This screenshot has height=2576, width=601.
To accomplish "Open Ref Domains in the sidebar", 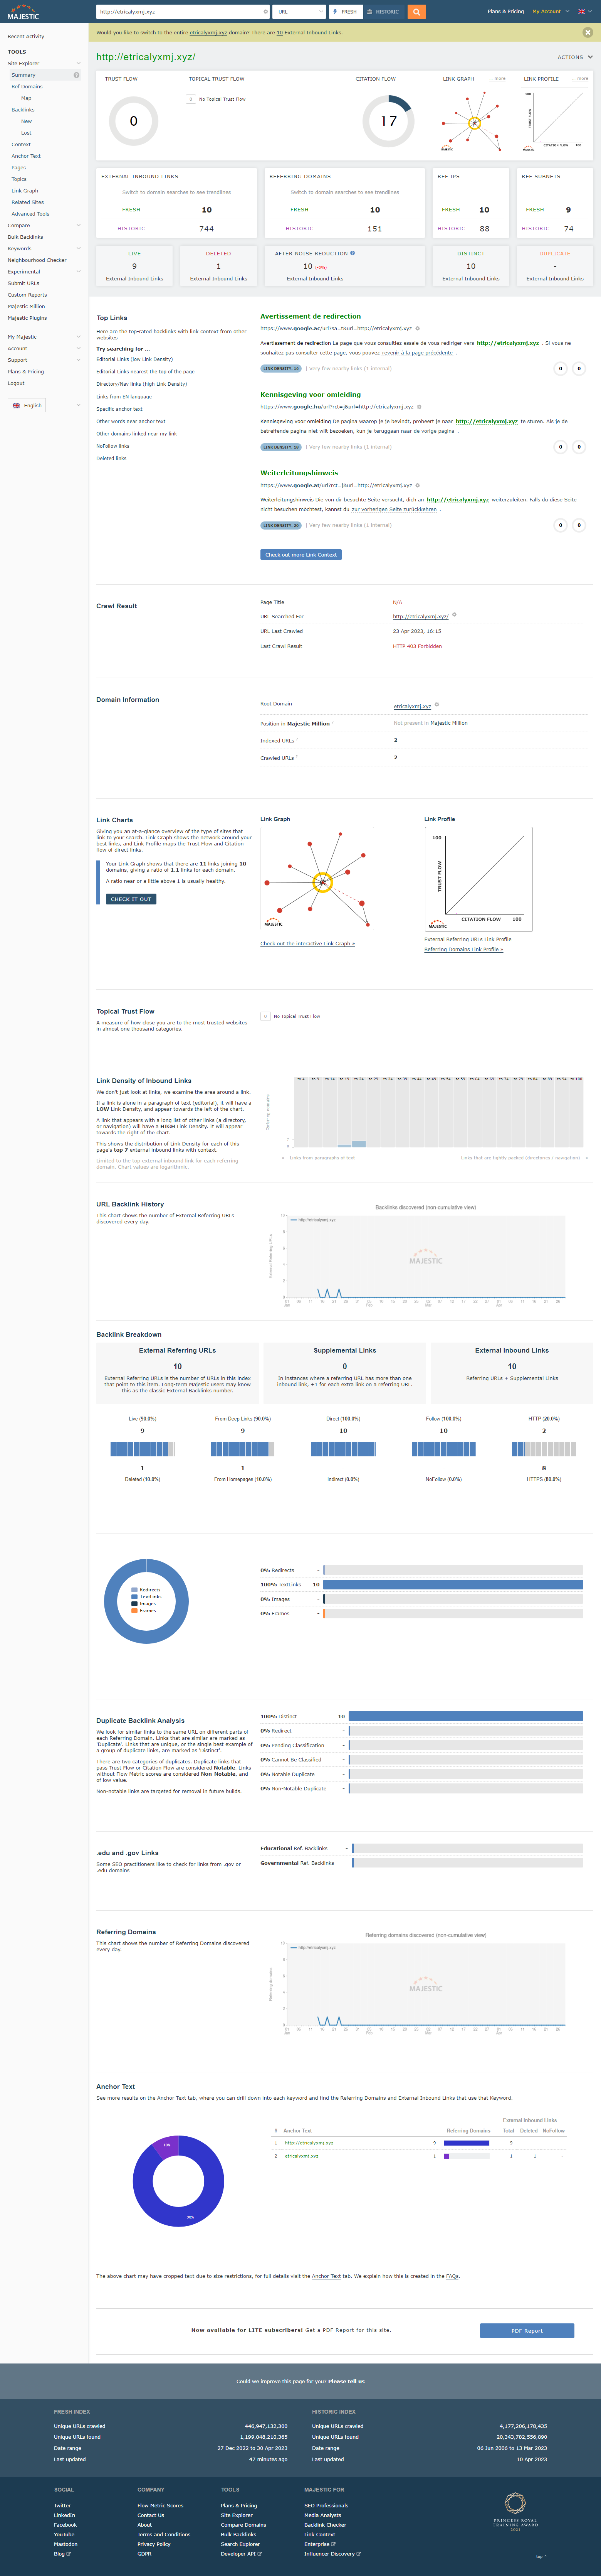I will click(27, 87).
